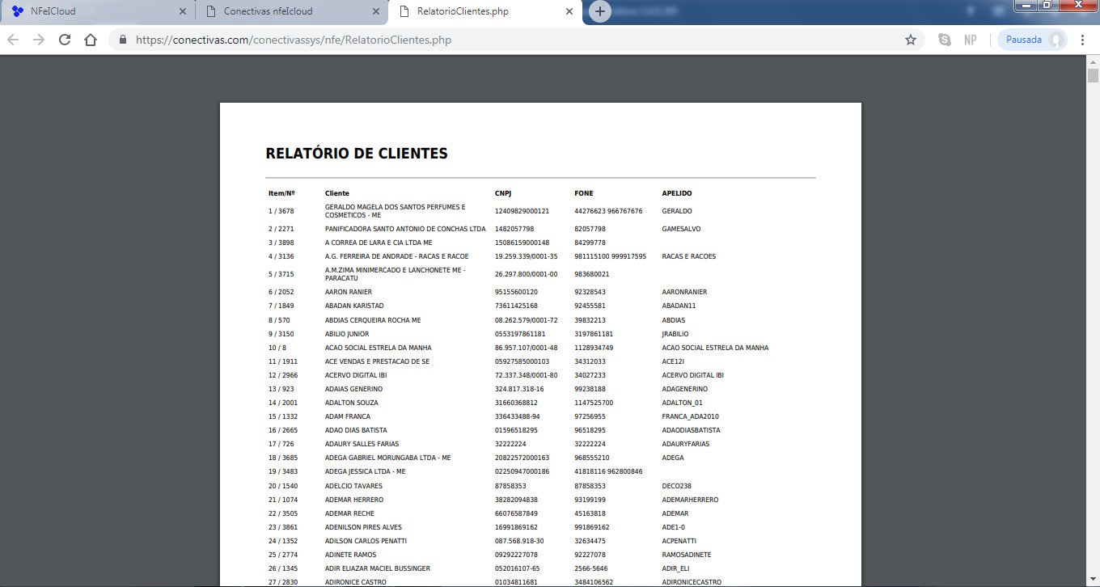Screen dimensions: 1100x587
Task: Close the Conectivas nfeIcloud tab
Action: tap(375, 11)
